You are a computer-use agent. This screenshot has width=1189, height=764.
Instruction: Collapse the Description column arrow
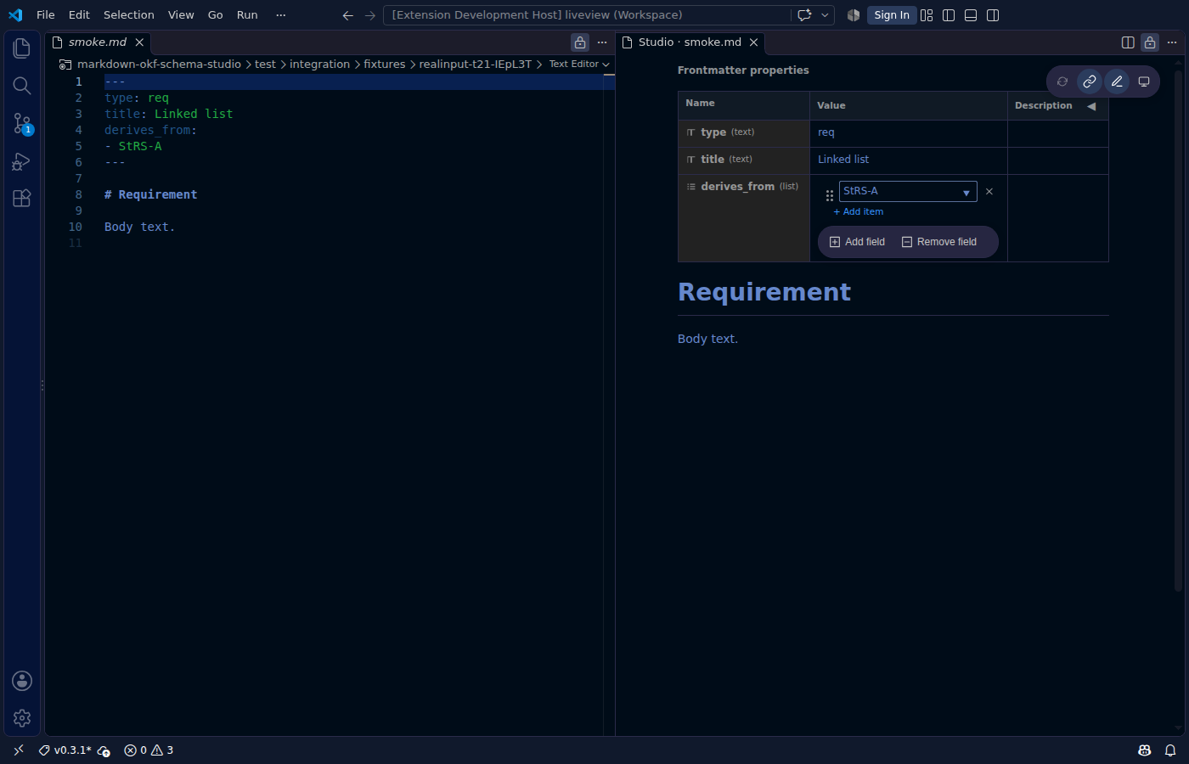(x=1091, y=106)
